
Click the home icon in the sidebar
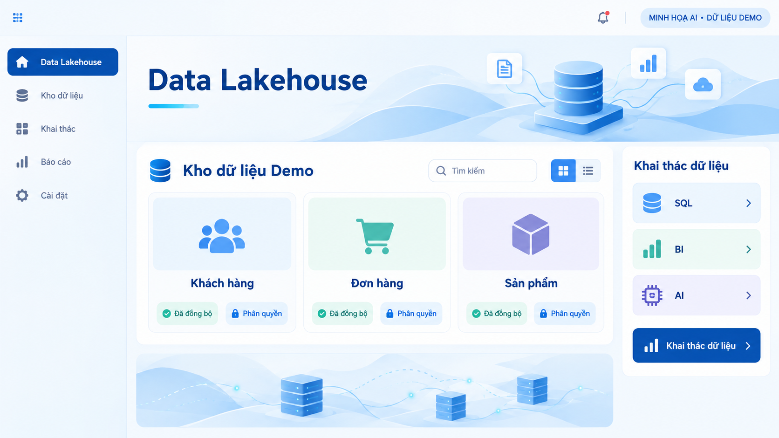(x=22, y=62)
